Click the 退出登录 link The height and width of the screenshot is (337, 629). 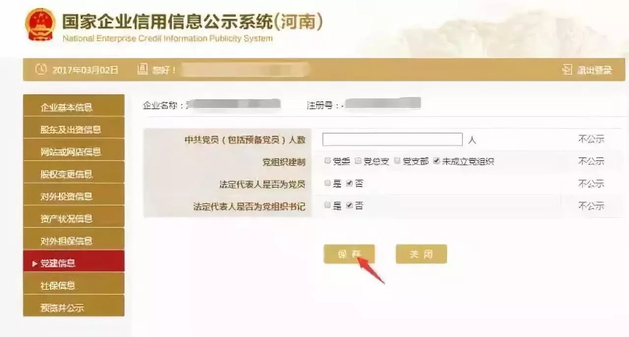tap(595, 70)
